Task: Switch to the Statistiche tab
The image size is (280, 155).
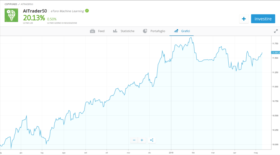Action: tap(124, 31)
